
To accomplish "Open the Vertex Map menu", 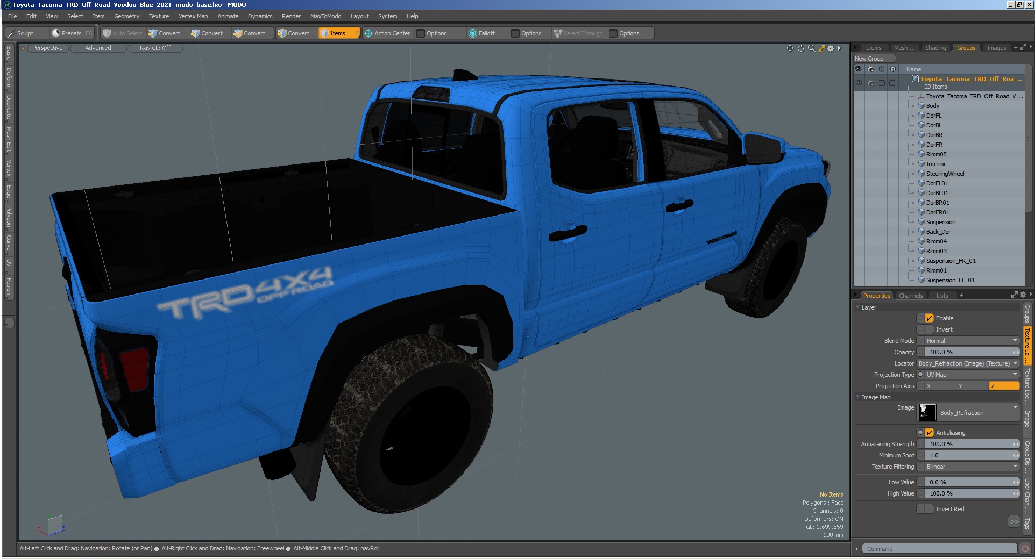I will (x=193, y=16).
